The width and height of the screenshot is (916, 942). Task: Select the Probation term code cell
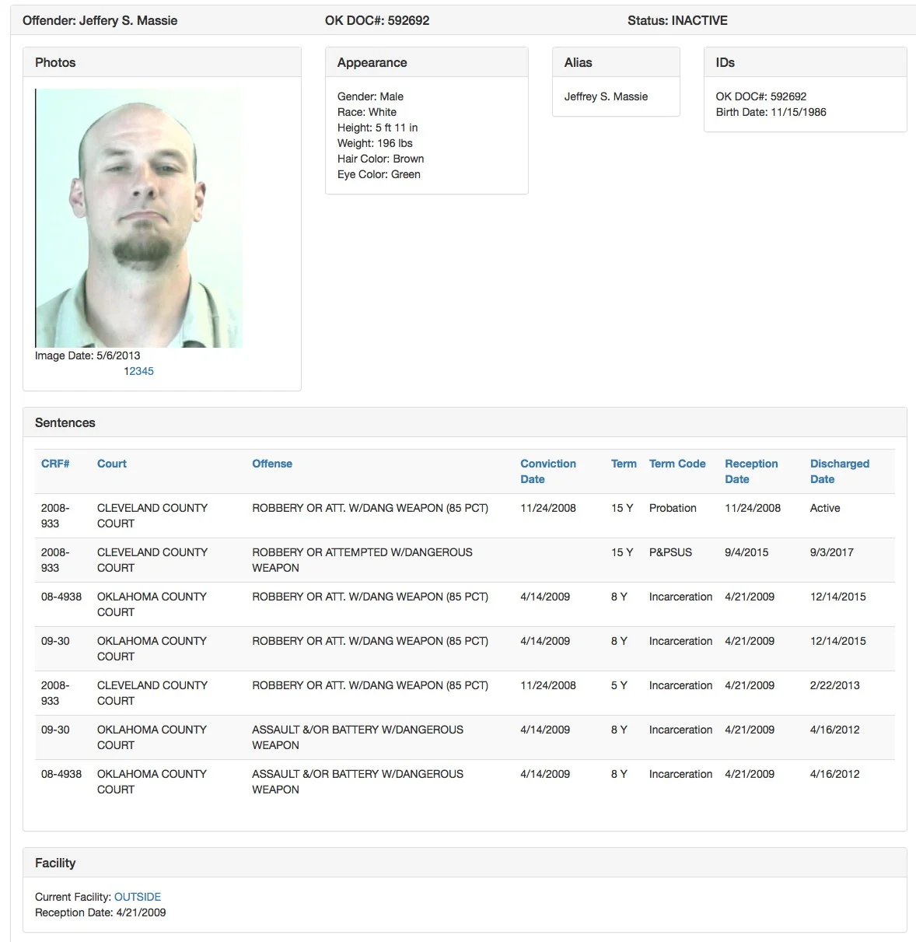pos(673,508)
